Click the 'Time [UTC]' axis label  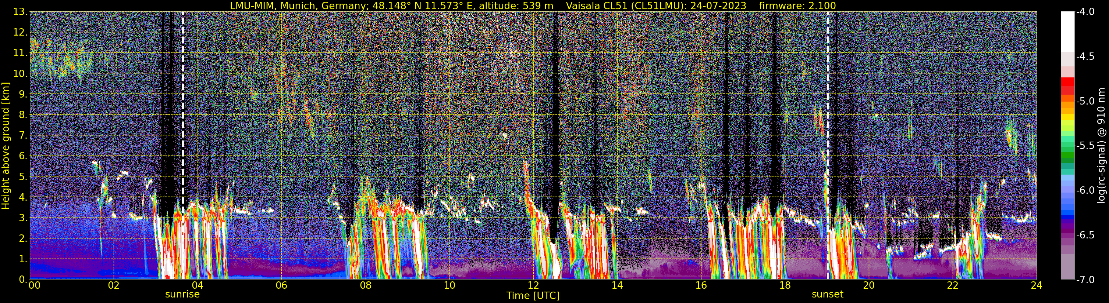tap(533, 296)
